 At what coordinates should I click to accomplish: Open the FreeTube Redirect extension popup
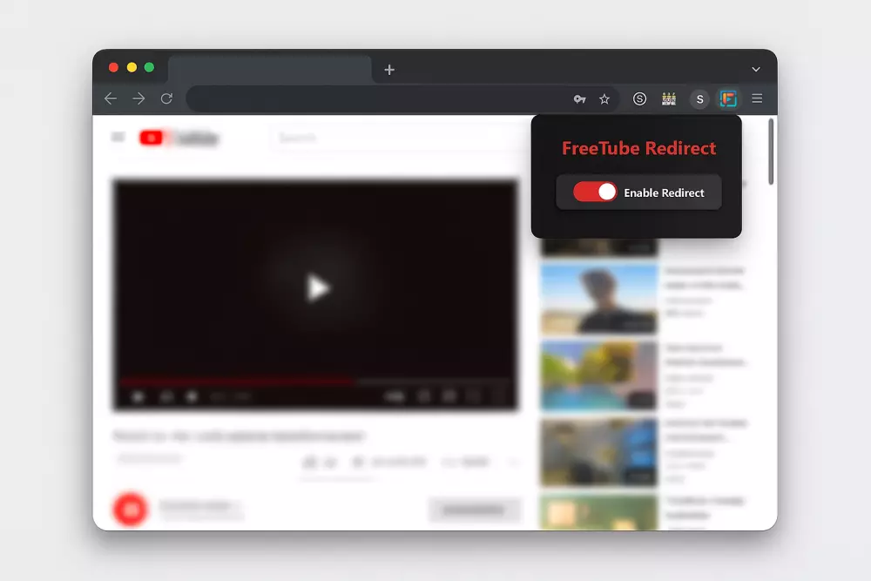click(727, 98)
